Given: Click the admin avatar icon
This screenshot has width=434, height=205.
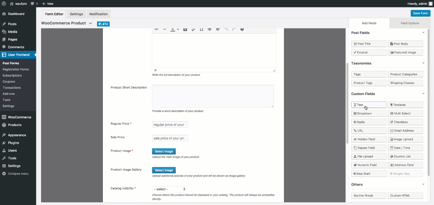Looking at the screenshot, I should click(431, 3).
